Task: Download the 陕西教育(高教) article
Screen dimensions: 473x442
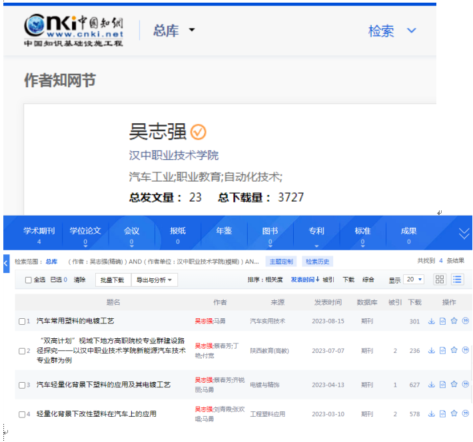Action: pyautogui.click(x=432, y=350)
